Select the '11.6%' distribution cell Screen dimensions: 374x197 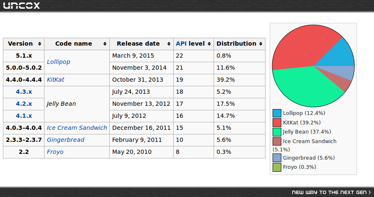point(239,68)
